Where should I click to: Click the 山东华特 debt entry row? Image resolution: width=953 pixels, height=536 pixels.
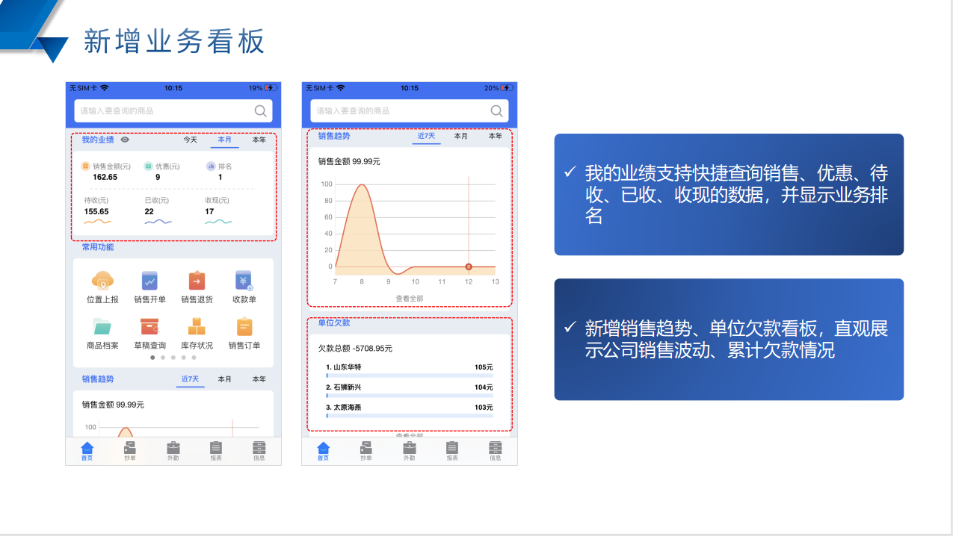pyautogui.click(x=409, y=370)
